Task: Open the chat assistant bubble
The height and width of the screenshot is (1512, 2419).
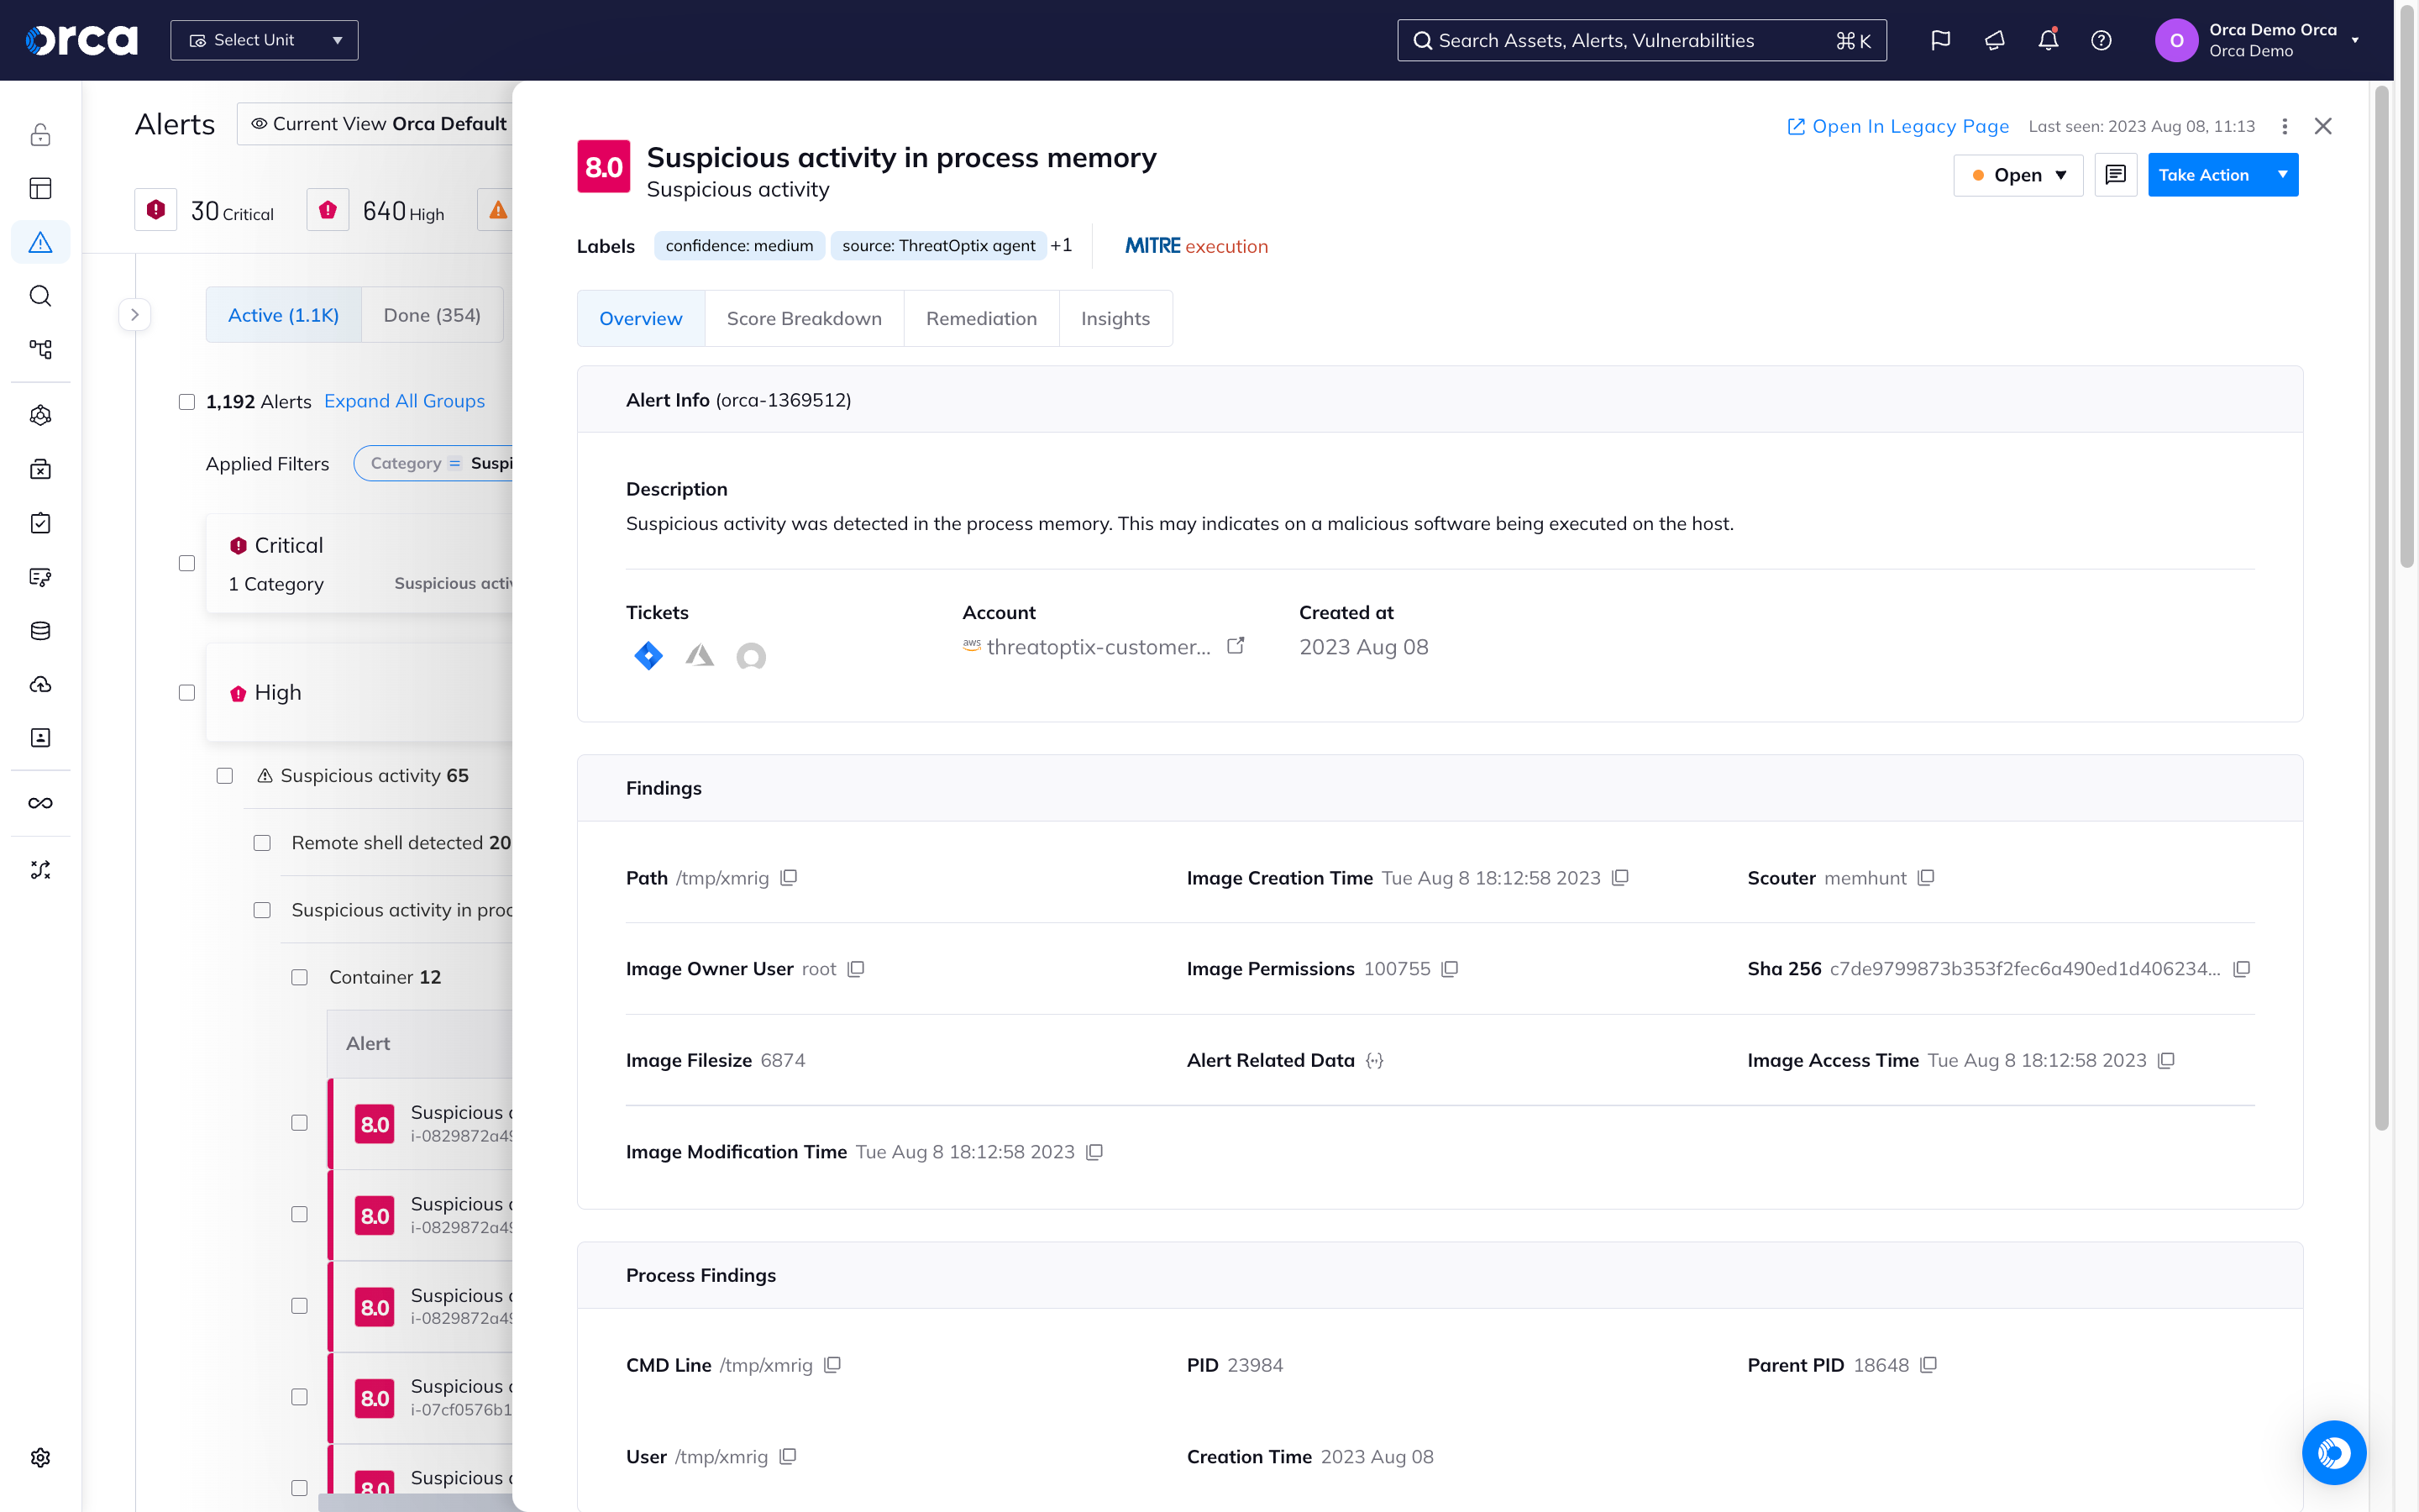Action: (2334, 1452)
